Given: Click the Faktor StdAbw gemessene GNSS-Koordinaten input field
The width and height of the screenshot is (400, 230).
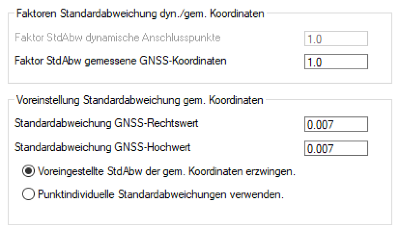Looking at the screenshot, I should pyautogui.click(x=335, y=62).
